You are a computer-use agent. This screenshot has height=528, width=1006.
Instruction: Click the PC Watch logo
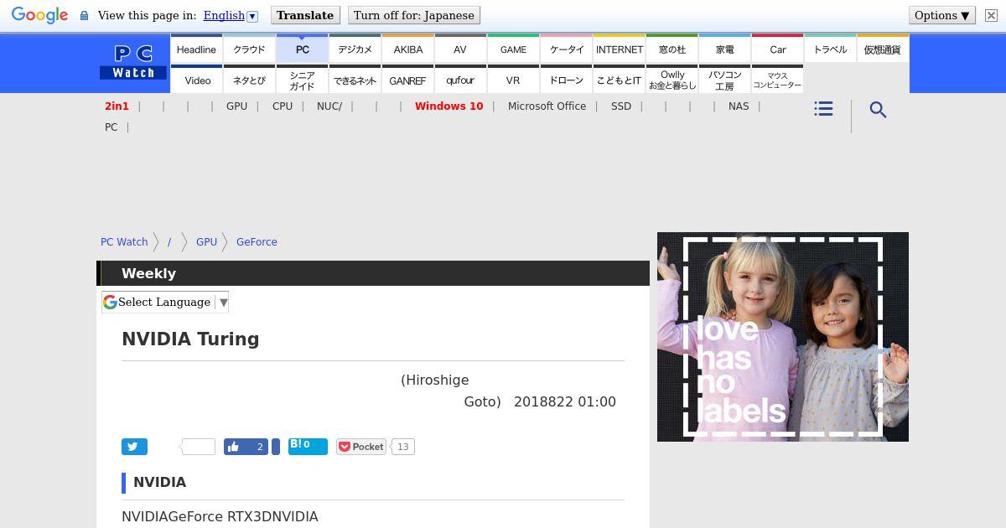click(133, 63)
